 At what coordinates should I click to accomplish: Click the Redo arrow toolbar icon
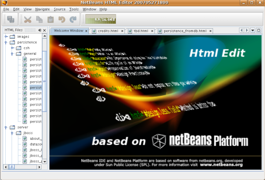pyautogui.click(x=73, y=19)
